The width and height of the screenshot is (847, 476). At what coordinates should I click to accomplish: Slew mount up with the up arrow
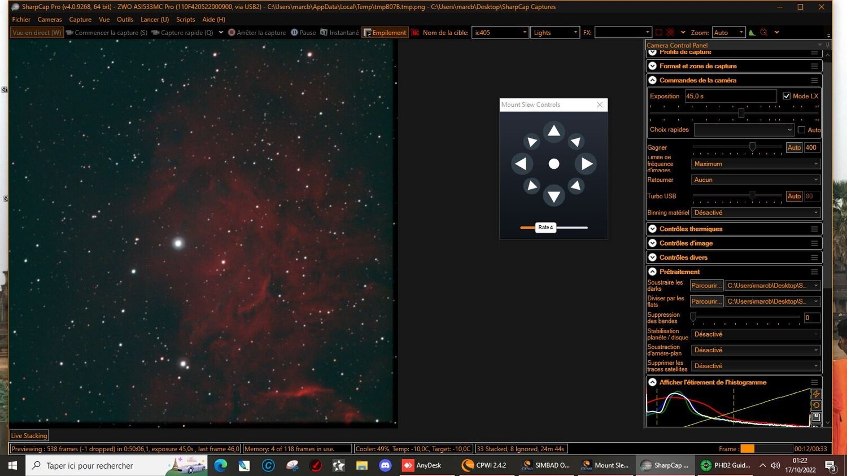554,131
